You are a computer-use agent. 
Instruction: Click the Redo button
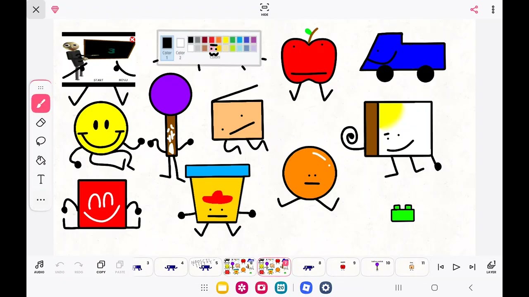tap(79, 267)
